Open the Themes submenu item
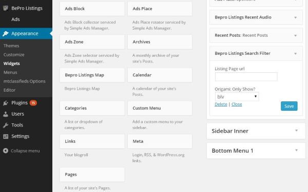 tap(11, 46)
